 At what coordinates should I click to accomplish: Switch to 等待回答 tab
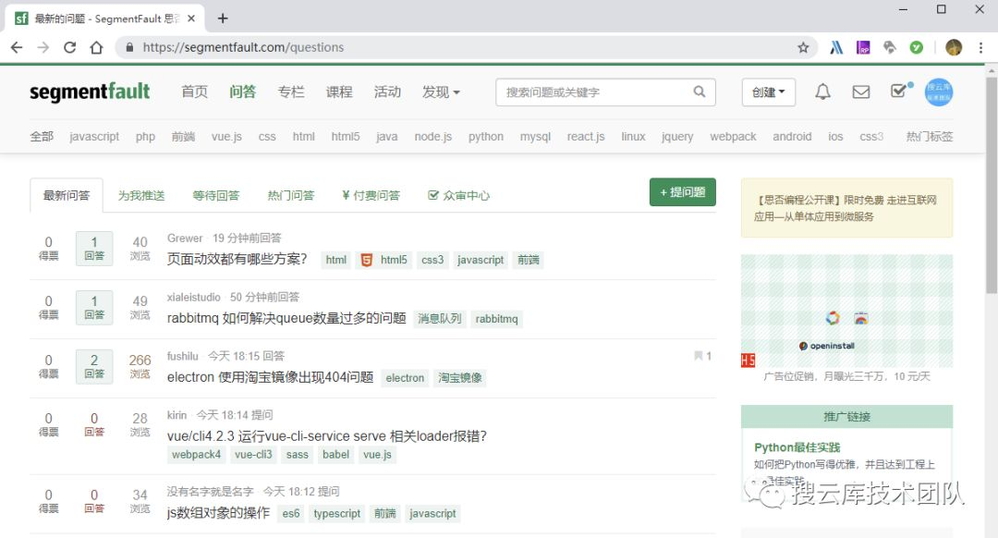[215, 195]
